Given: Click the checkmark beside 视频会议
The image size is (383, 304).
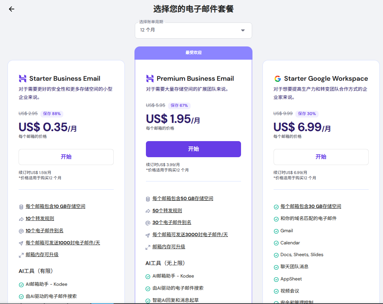Looking at the screenshot, I should click(x=276, y=291).
